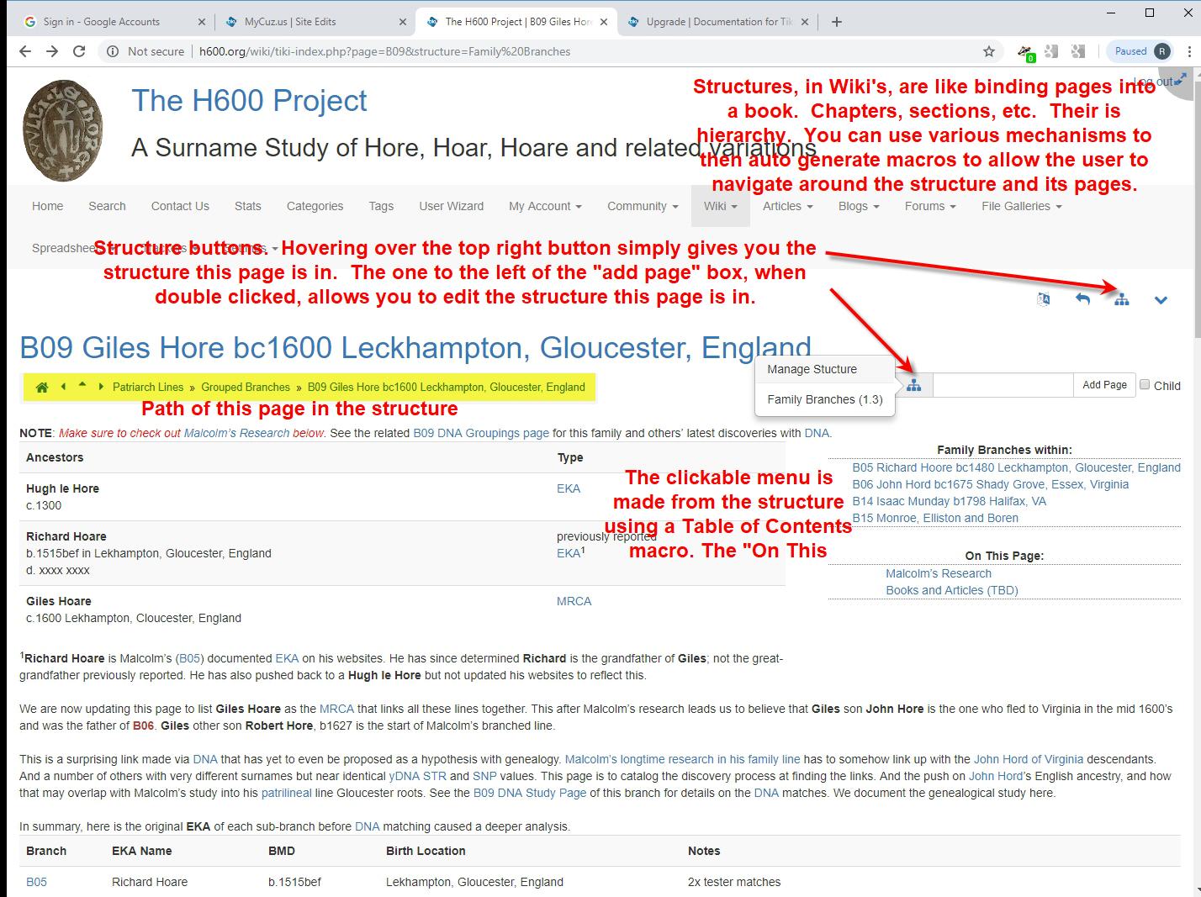Select Family Branches (1.3) popup entry
Viewport: 1201px width, 897px height.
click(x=824, y=399)
